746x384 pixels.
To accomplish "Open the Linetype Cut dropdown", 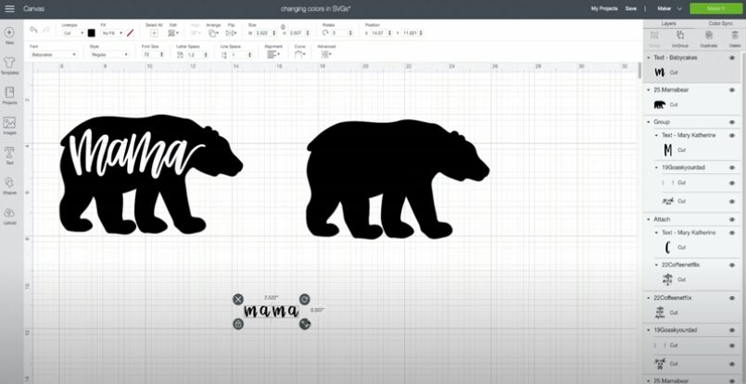I will [x=73, y=32].
